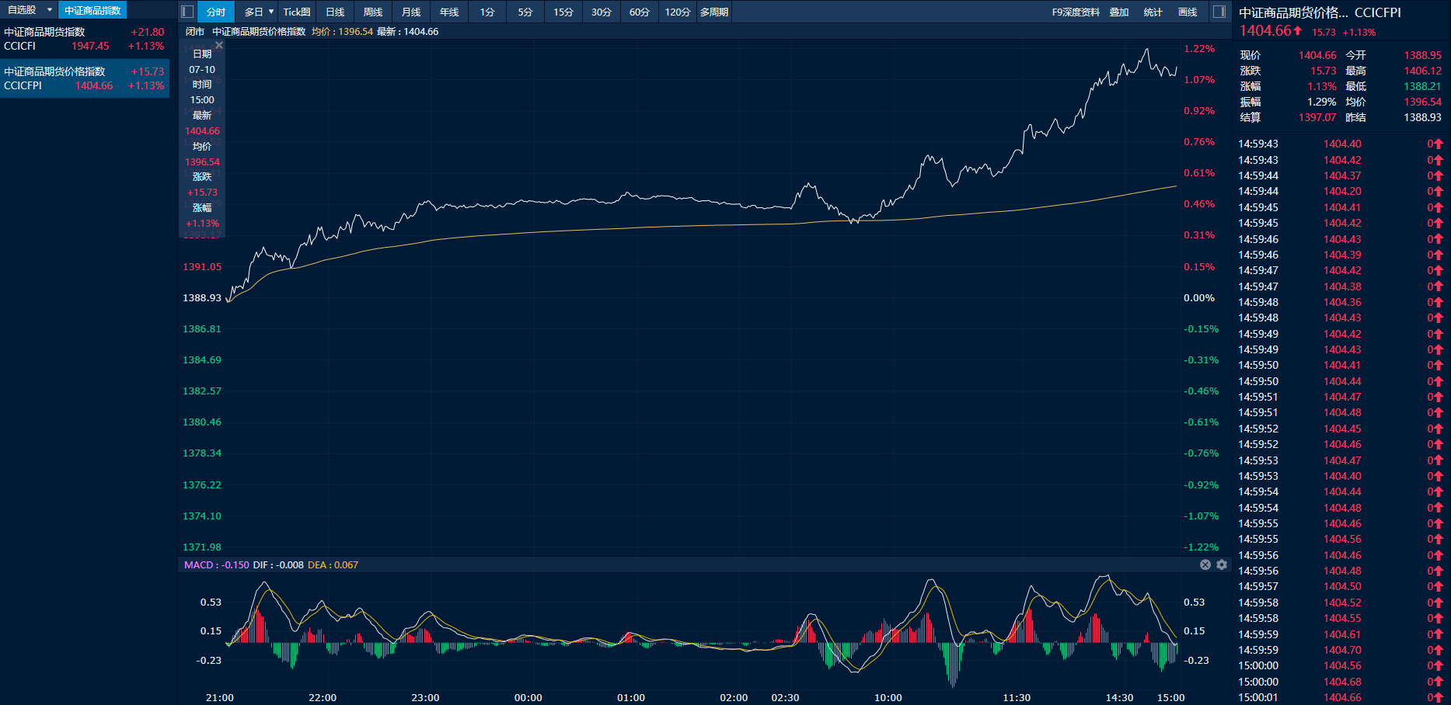Switch to 月线 monthly chart
This screenshot has width=1451, height=705.
pyautogui.click(x=411, y=12)
